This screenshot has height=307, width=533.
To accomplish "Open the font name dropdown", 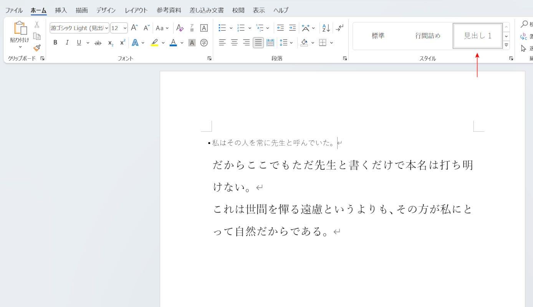I will (106, 28).
